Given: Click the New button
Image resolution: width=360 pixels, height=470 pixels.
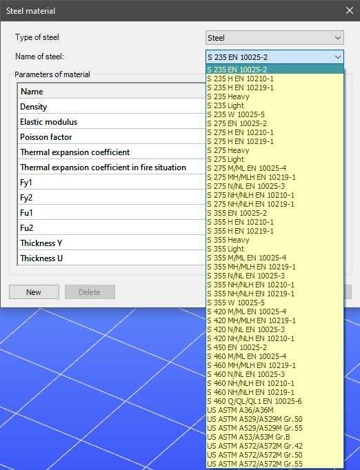Looking at the screenshot, I should [34, 292].
